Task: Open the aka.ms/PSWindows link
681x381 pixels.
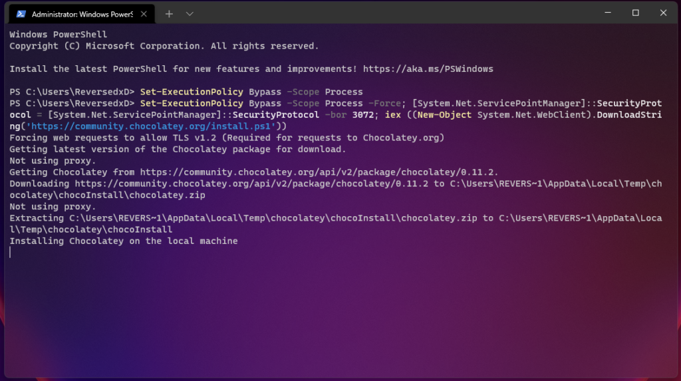Action: point(428,69)
